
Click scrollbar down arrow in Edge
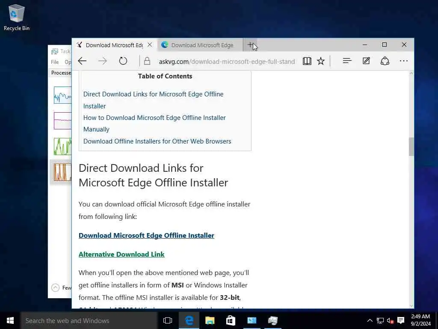[x=411, y=306]
